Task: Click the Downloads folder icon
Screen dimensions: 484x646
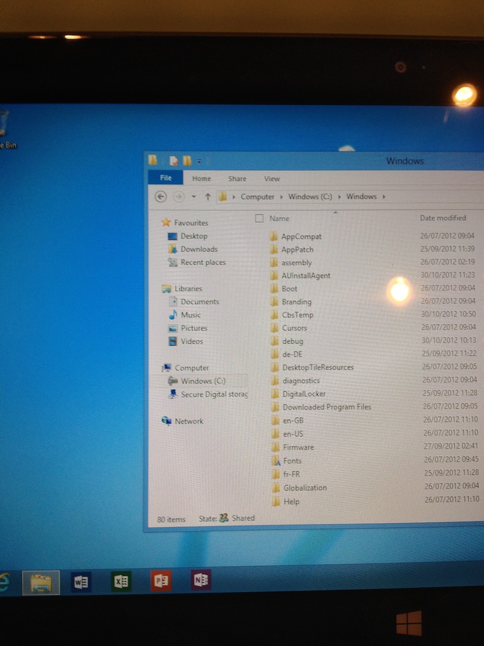Action: tap(173, 249)
